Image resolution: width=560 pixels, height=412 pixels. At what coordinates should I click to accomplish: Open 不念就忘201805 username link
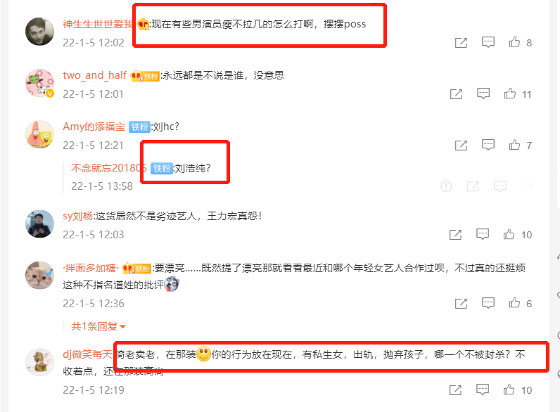tap(108, 168)
